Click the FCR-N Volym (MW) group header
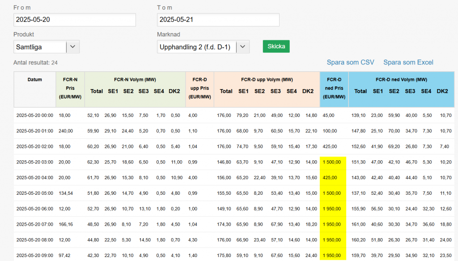The height and width of the screenshot is (261, 458). [x=135, y=80]
